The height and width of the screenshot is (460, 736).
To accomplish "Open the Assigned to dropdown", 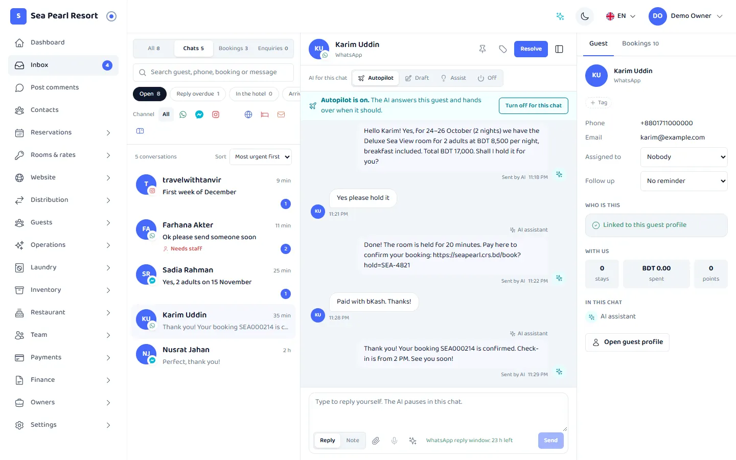I will [x=684, y=157].
